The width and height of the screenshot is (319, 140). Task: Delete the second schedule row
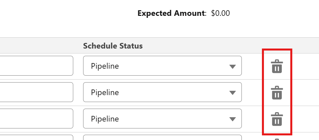(277, 93)
